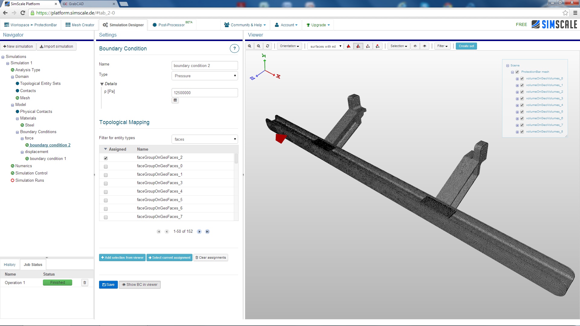Open the Orientation dropdown
580x326 pixels.
point(289,46)
